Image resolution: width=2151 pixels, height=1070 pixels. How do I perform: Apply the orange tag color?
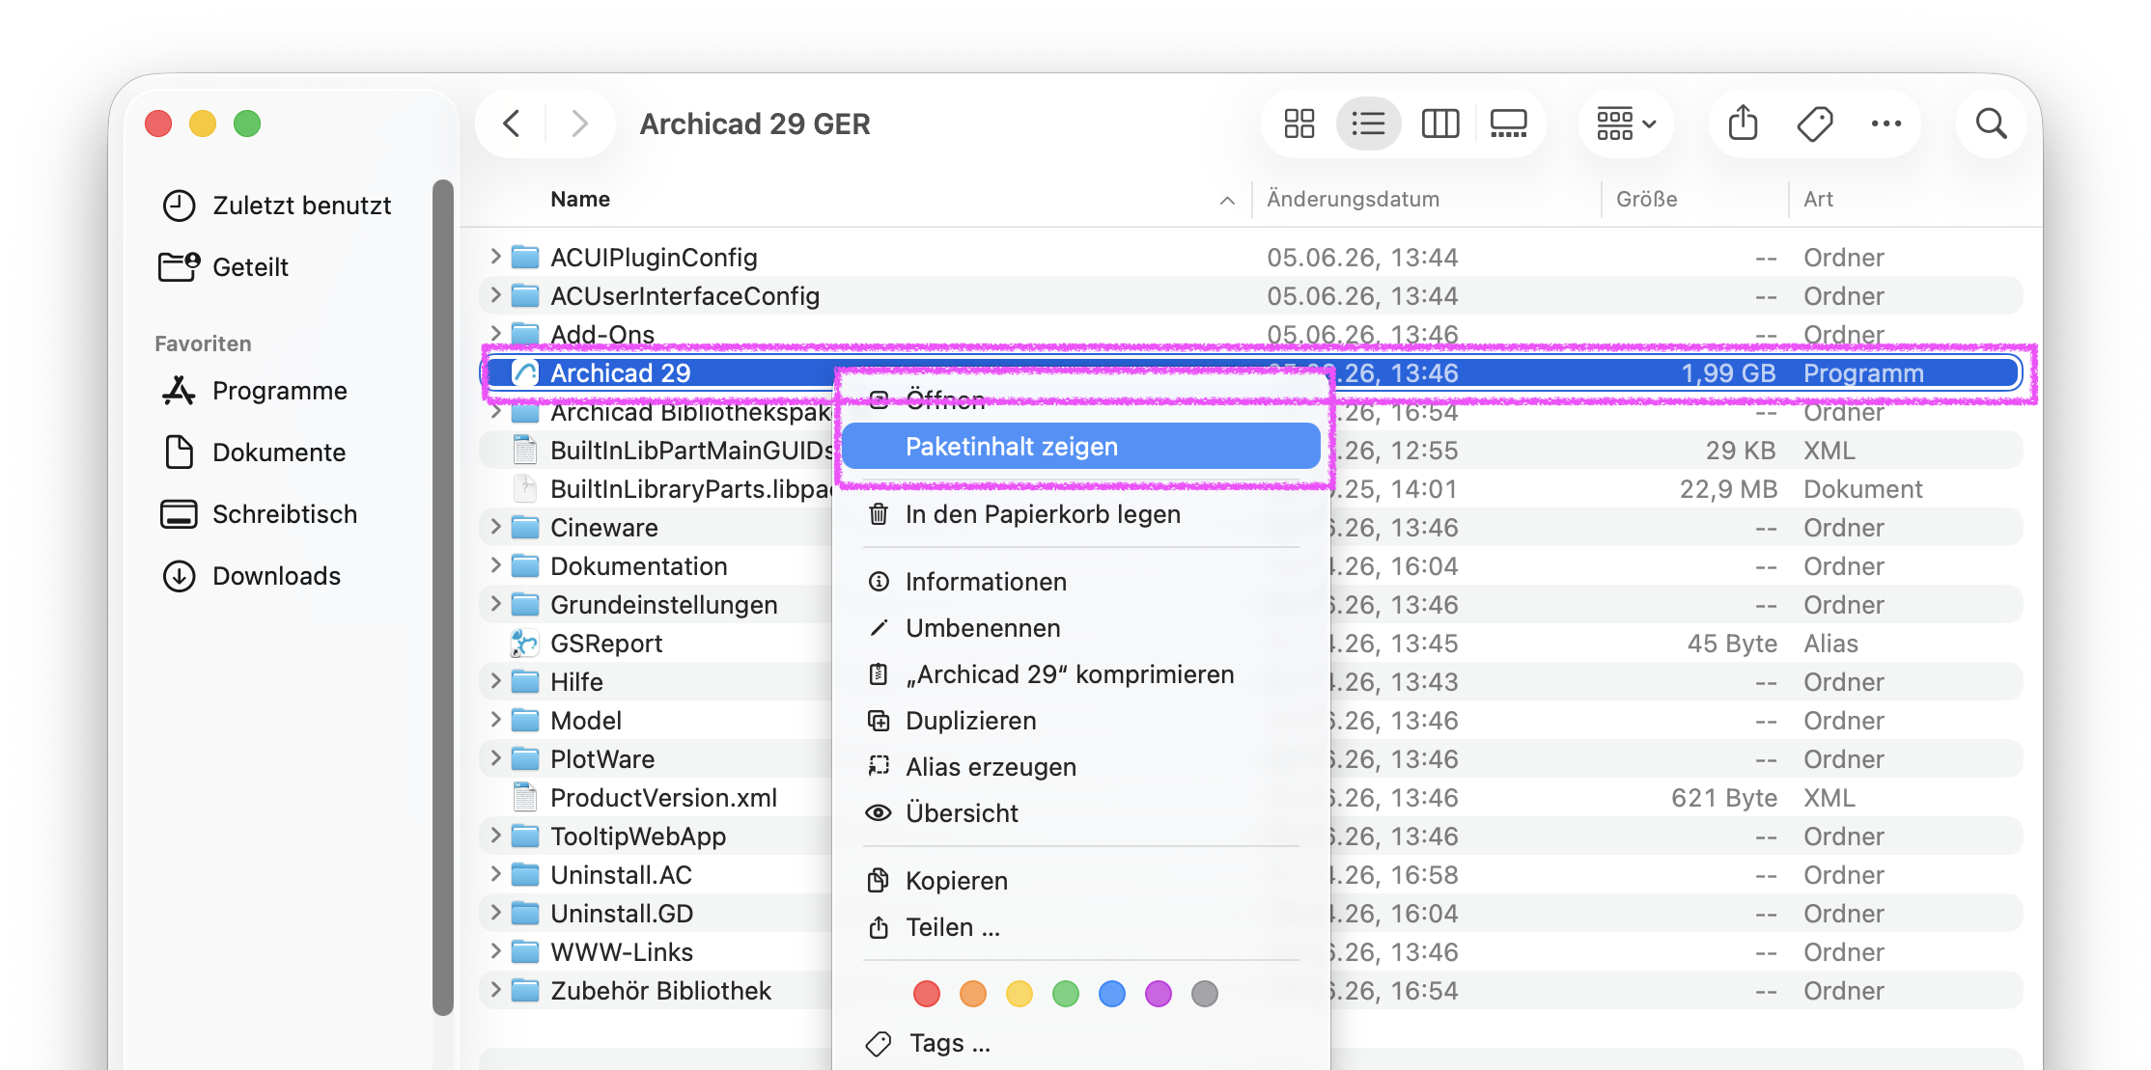[973, 994]
